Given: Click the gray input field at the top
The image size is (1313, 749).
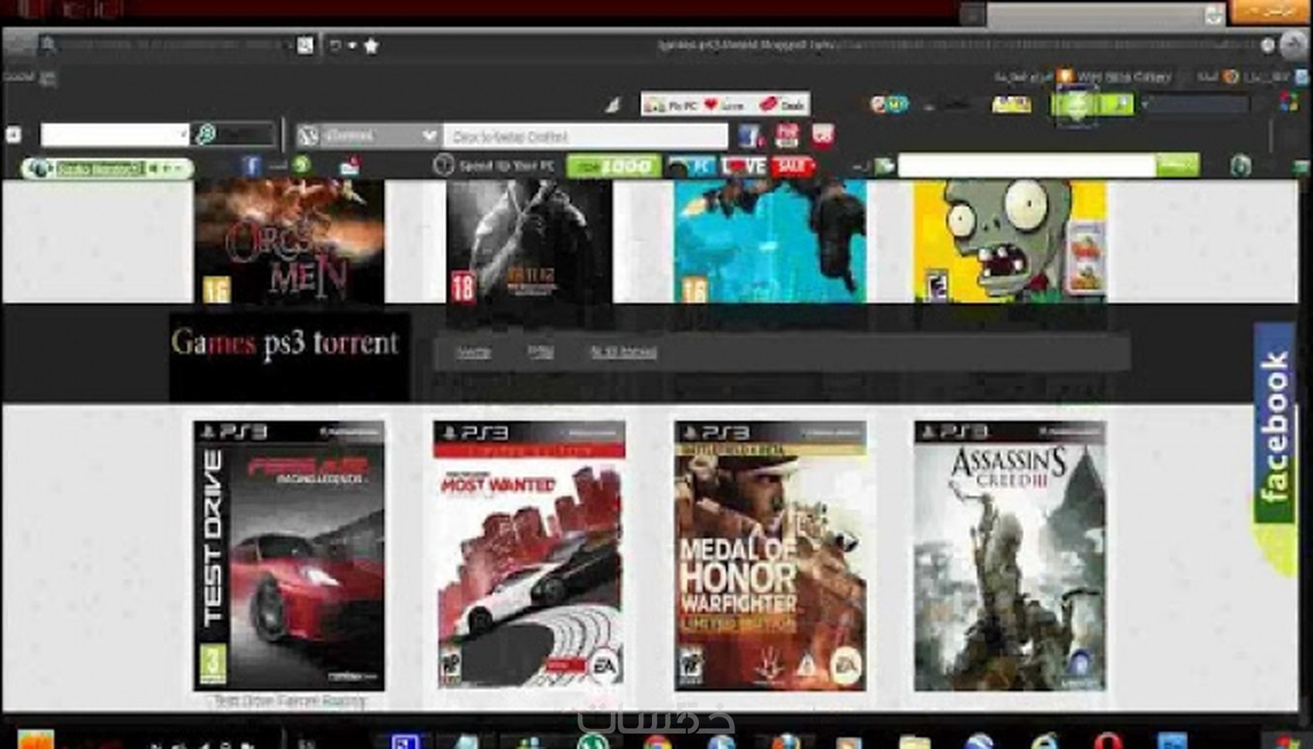Looking at the screenshot, I should point(1104,15).
